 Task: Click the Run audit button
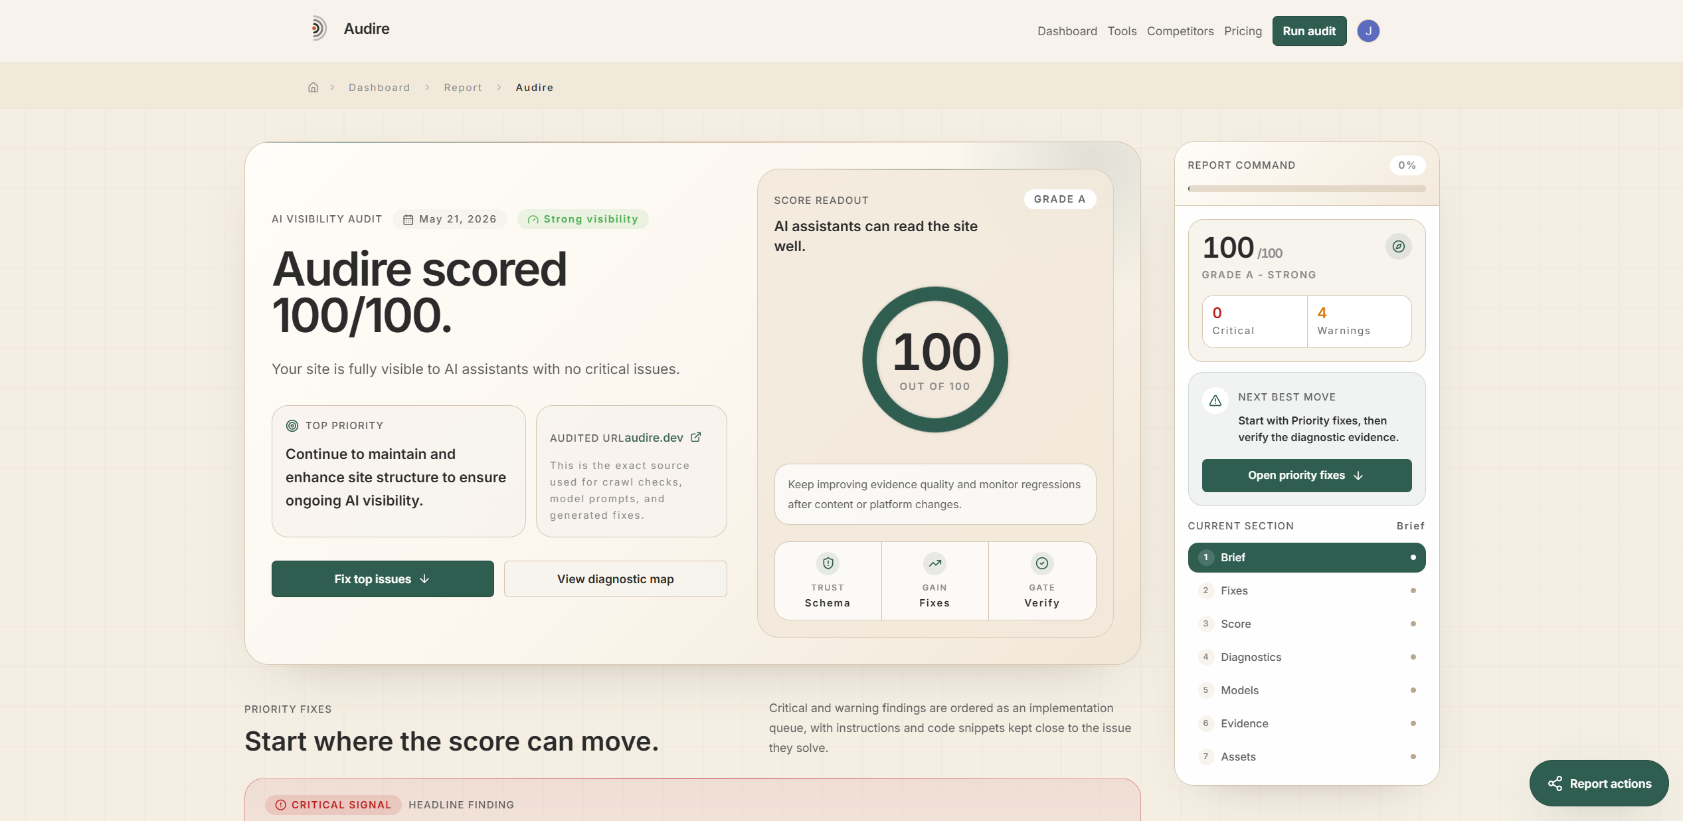pyautogui.click(x=1310, y=31)
